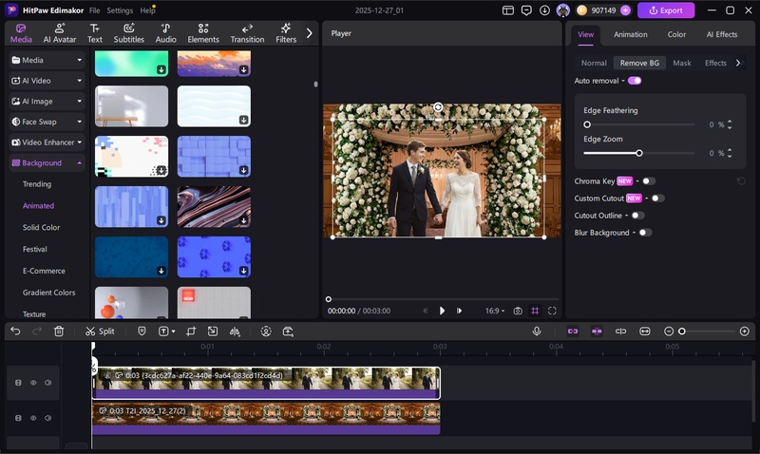Open the Audio panel
Image resolution: width=760 pixels, height=454 pixels.
165,33
